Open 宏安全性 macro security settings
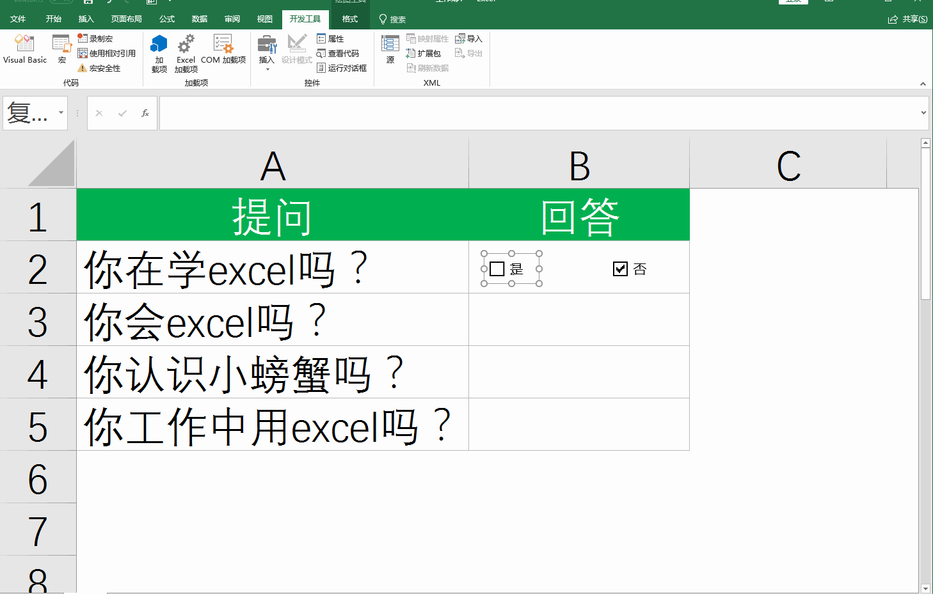Viewport: 933px width, 594px height. click(x=99, y=68)
